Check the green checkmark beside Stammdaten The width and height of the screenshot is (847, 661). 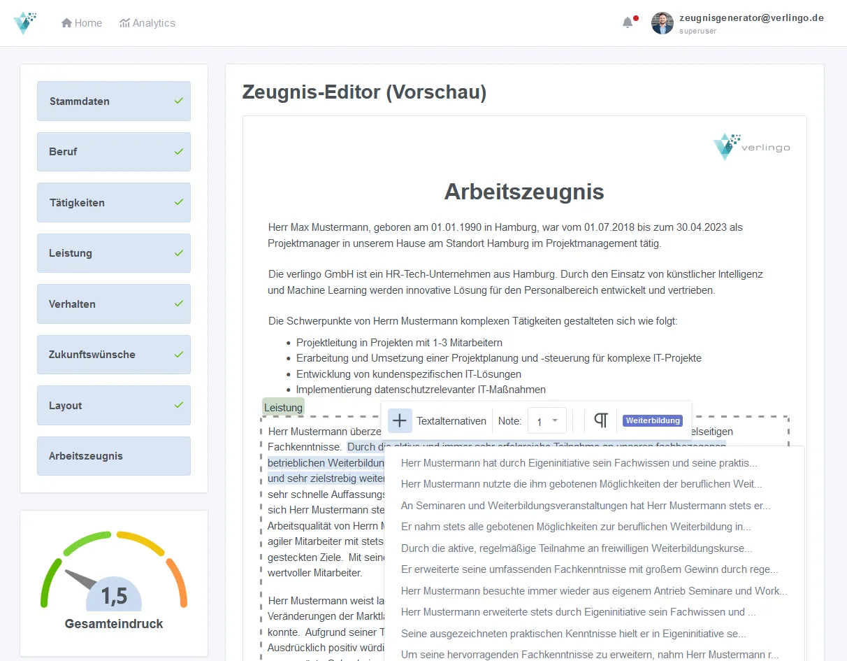(179, 101)
